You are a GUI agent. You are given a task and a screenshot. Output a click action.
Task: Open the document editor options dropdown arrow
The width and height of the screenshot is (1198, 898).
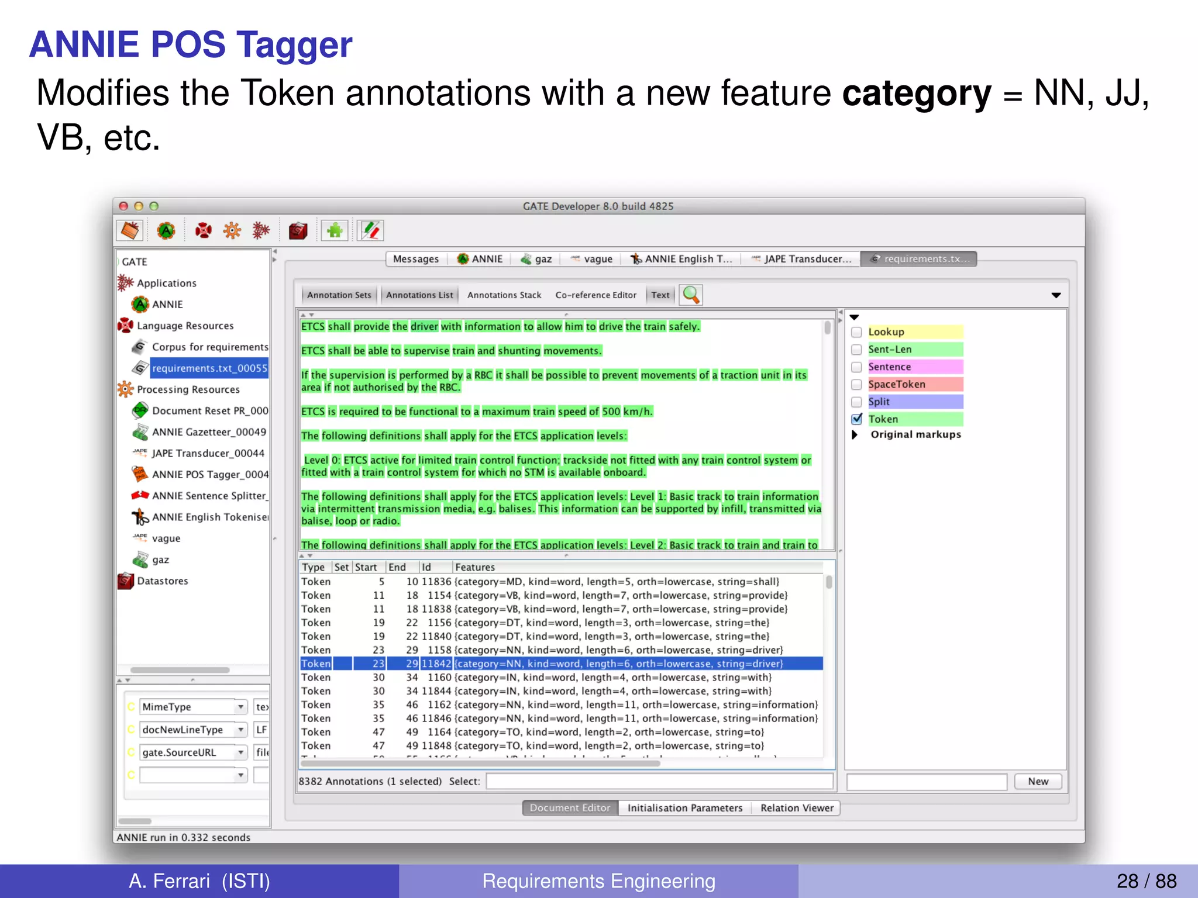pos(1056,295)
